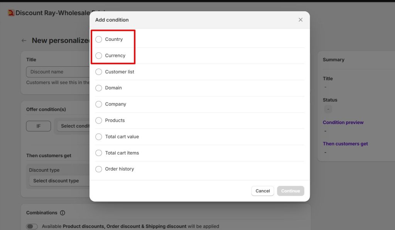Select the Customer list condition
Viewport: 395px width, 230px height.
point(98,72)
